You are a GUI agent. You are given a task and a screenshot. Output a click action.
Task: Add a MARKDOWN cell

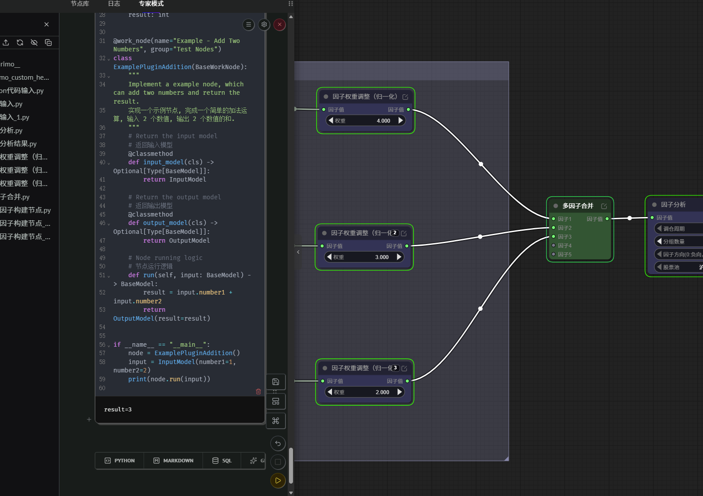173,461
